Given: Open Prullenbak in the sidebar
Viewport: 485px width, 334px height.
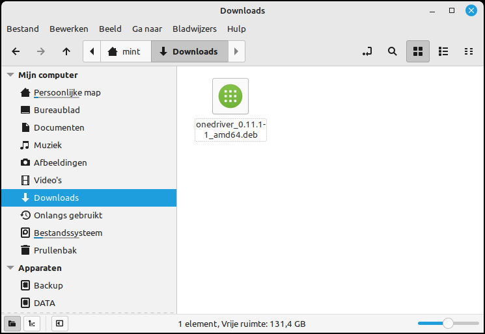Looking at the screenshot, I should pyautogui.click(x=89, y=250).
